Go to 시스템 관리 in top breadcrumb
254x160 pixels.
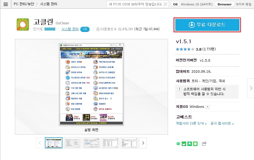coord(49,4)
